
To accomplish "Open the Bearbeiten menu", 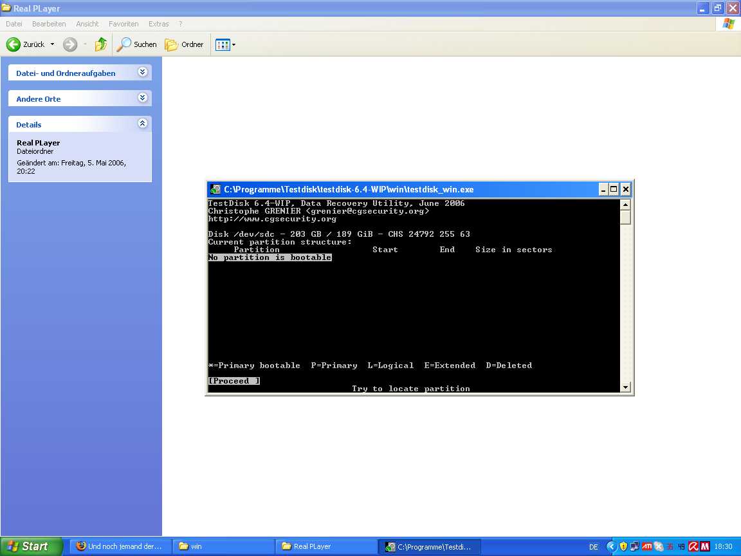I will [49, 24].
